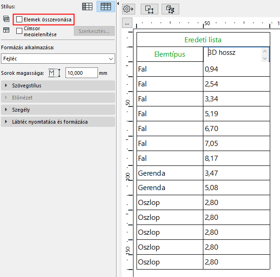Click the Szerkesztés... button
280x277 pixels.
click(94, 31)
